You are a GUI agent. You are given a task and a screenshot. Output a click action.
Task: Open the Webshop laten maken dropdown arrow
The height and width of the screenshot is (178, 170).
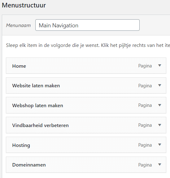pos(159,105)
